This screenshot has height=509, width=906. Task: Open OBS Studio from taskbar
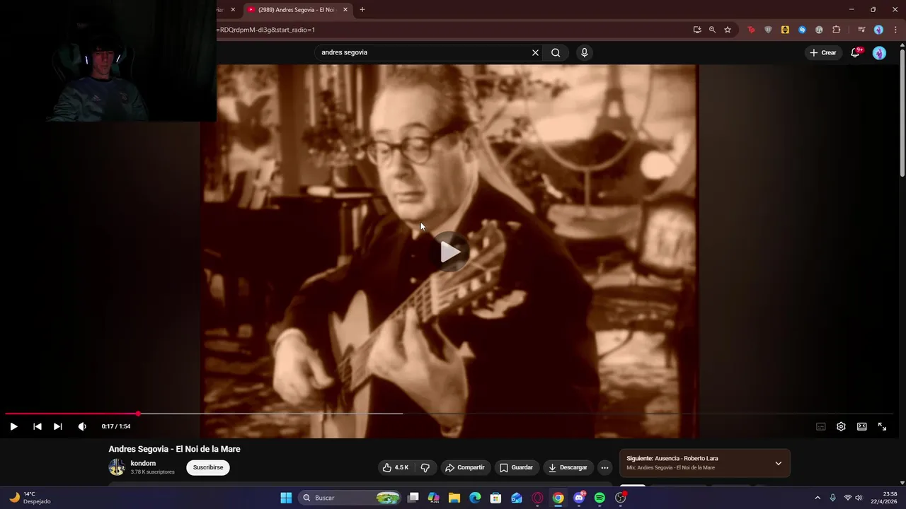pos(621,498)
